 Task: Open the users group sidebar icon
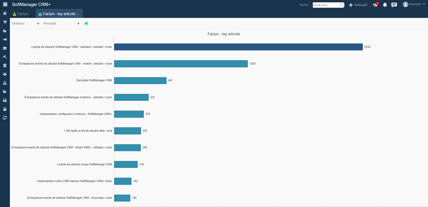pos(5,74)
